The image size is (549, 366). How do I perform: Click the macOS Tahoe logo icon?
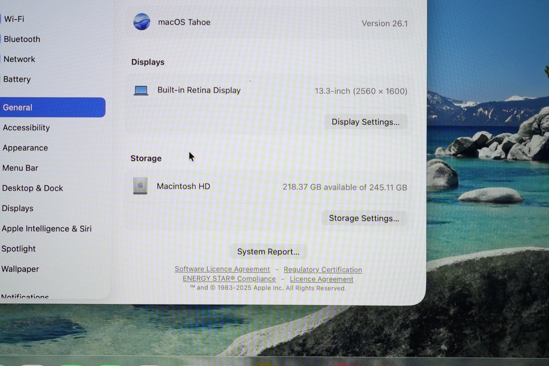(x=142, y=22)
